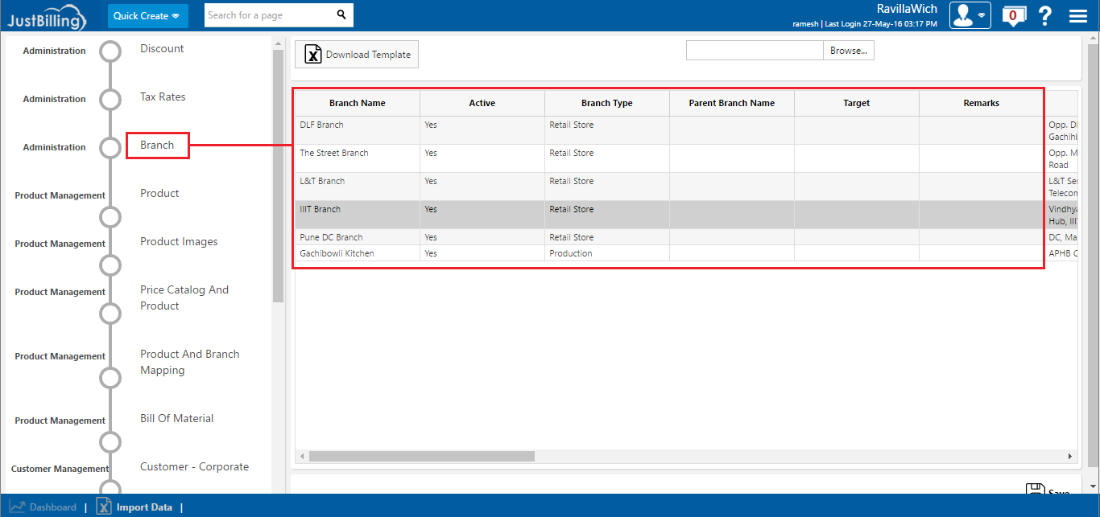Click the JustBilling logo

(46, 16)
